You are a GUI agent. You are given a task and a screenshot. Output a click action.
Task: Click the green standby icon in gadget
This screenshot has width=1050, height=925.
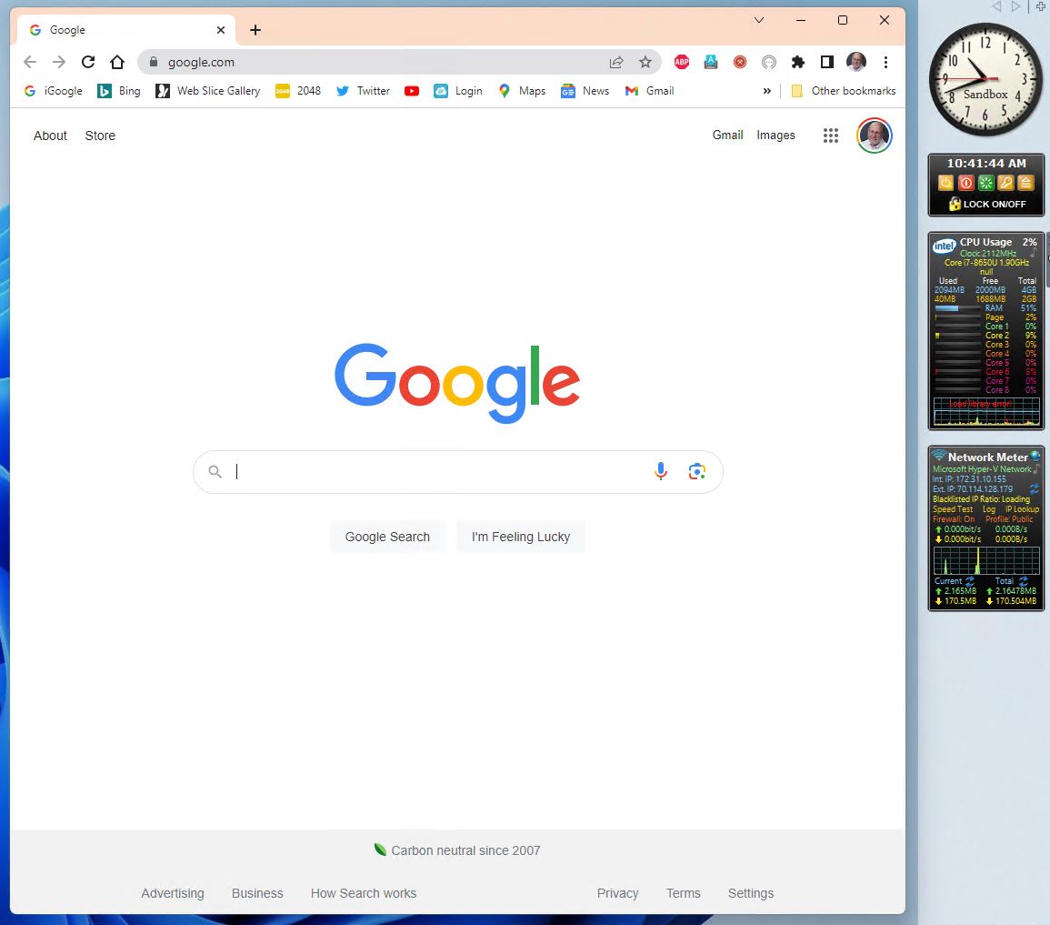coord(985,183)
